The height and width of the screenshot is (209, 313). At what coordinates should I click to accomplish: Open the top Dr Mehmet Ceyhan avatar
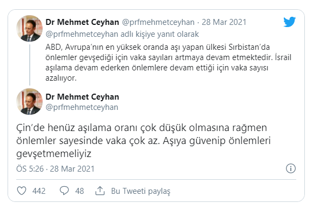(x=30, y=28)
